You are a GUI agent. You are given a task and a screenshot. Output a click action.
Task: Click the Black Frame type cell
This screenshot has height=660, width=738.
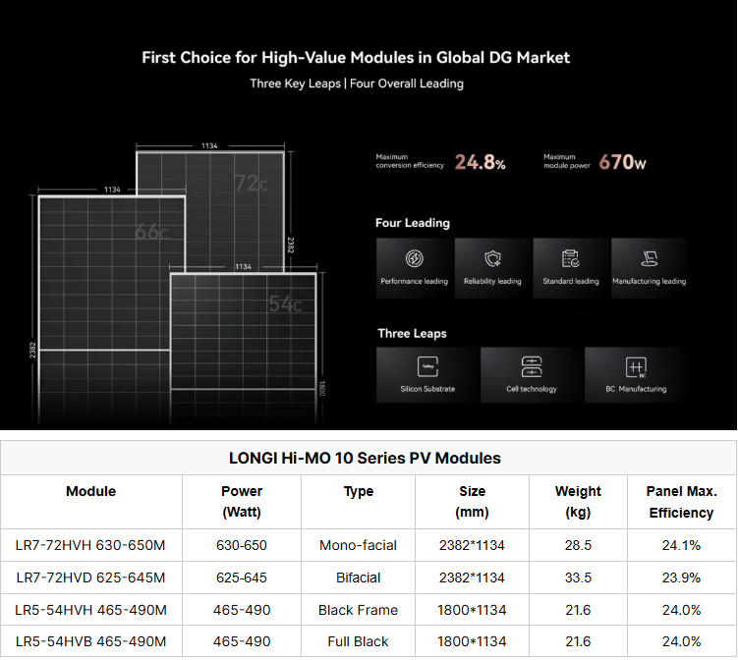click(358, 610)
